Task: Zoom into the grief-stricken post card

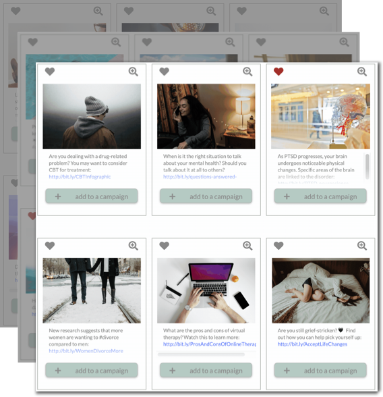Action: click(x=362, y=246)
